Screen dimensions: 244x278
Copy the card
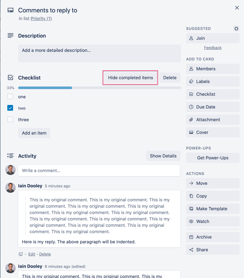(213, 196)
